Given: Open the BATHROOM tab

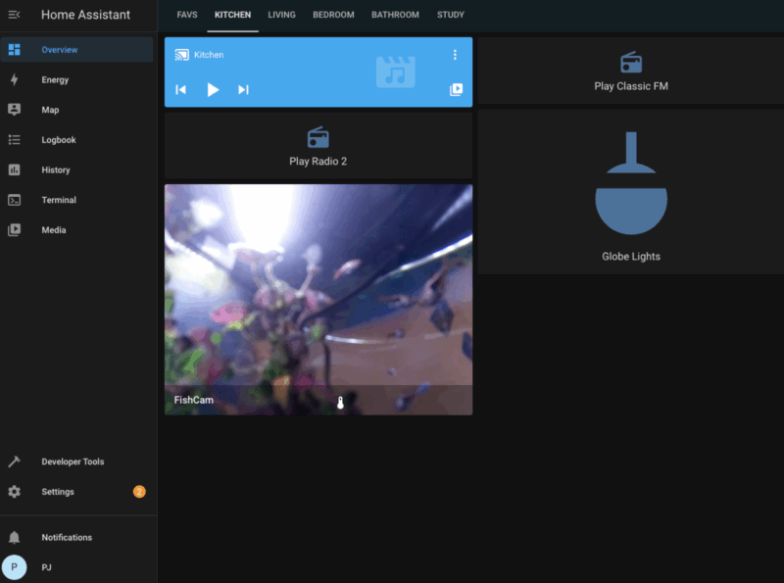Looking at the screenshot, I should pyautogui.click(x=395, y=15).
